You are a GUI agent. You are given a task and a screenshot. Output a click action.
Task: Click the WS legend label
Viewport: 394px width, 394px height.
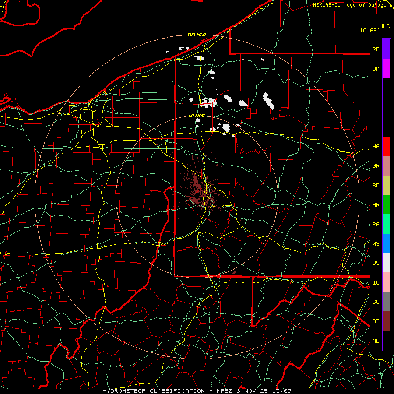click(x=376, y=244)
